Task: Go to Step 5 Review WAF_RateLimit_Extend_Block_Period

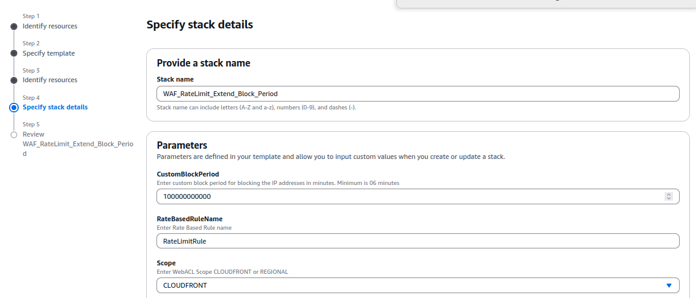Action: [x=78, y=144]
